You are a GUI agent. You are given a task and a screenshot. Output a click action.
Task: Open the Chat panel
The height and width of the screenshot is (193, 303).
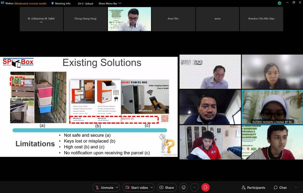pos(280,187)
